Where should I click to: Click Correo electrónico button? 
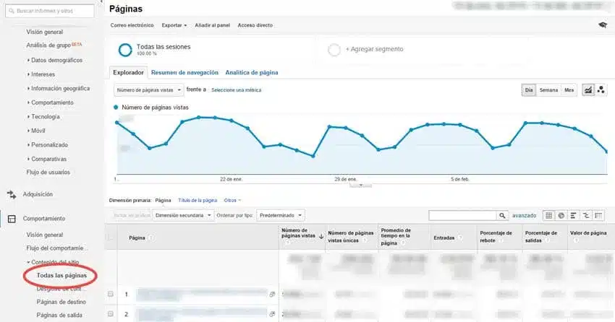click(x=132, y=25)
